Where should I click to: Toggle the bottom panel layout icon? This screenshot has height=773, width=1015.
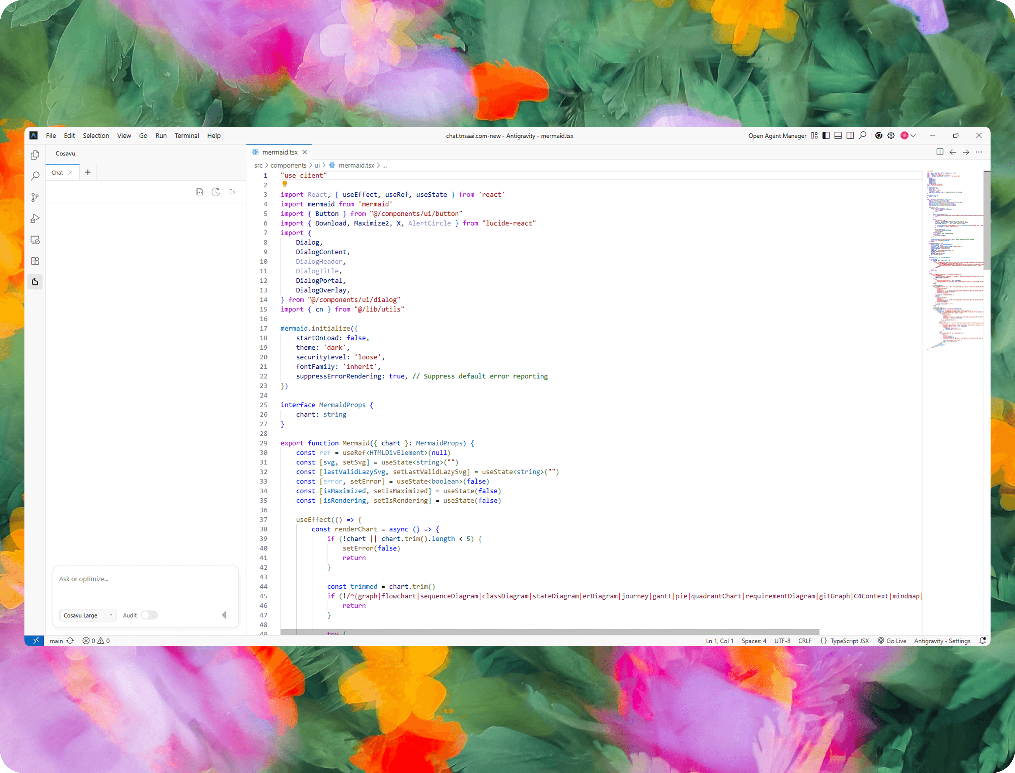pyautogui.click(x=838, y=136)
